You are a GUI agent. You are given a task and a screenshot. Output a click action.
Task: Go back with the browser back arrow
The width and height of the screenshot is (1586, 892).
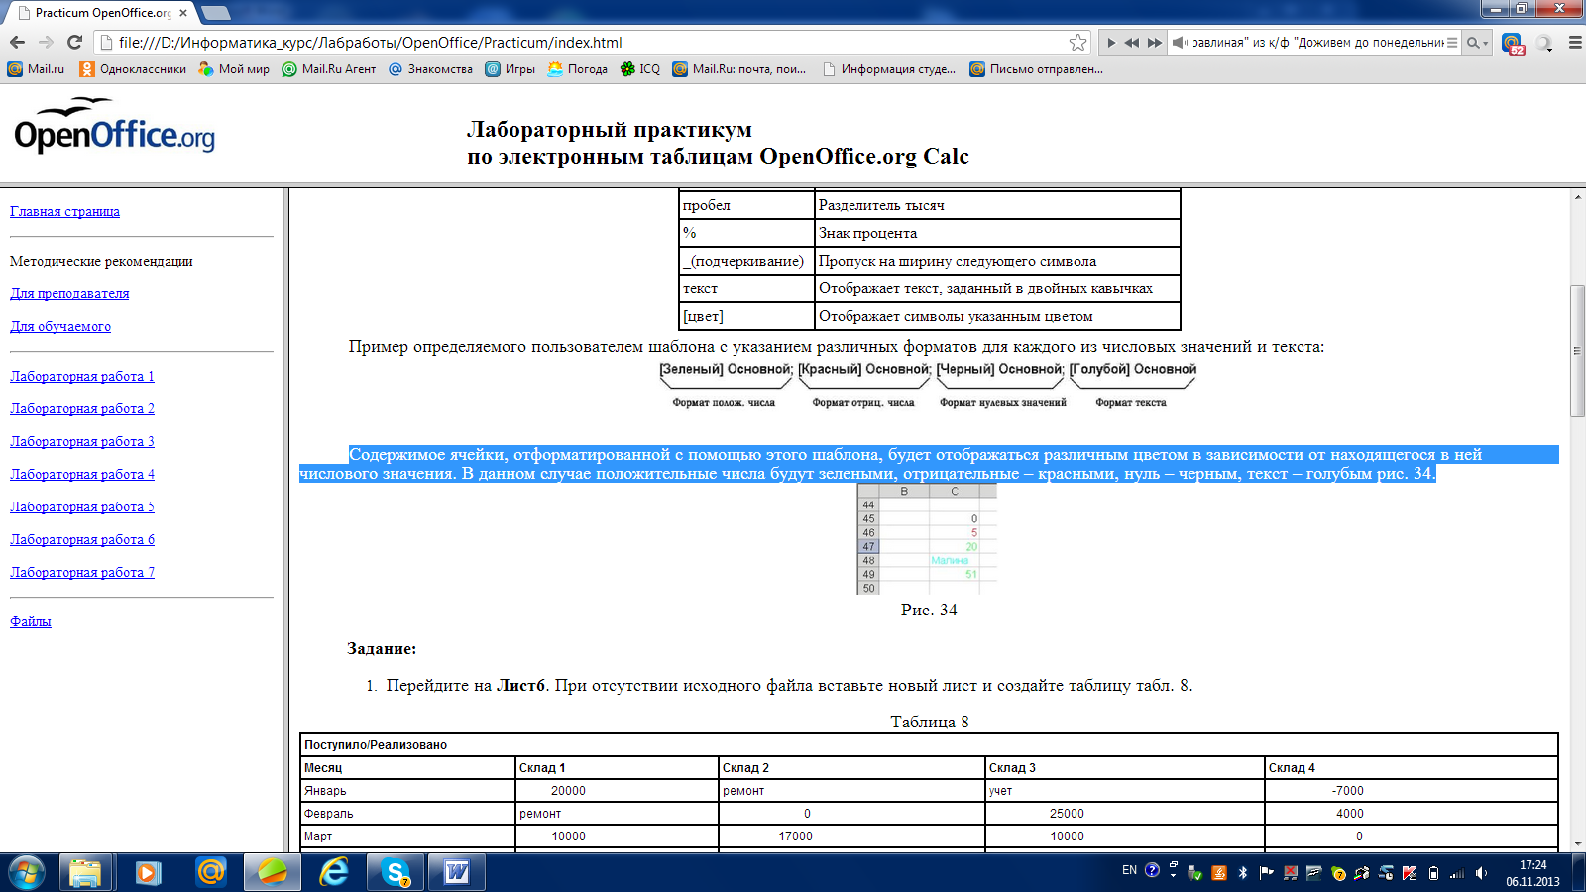tap(17, 43)
